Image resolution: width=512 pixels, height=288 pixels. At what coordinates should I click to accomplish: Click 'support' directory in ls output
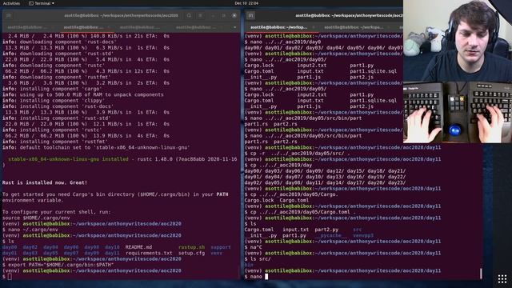coord(221,247)
